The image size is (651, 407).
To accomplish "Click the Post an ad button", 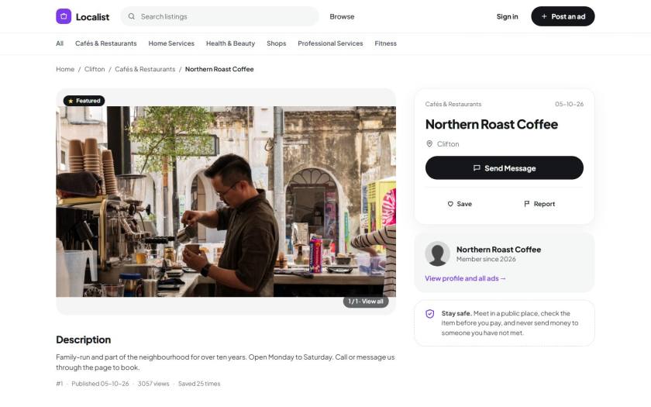I will pos(563,16).
